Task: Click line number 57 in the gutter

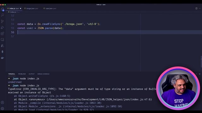Action: click(x=13, y=36)
